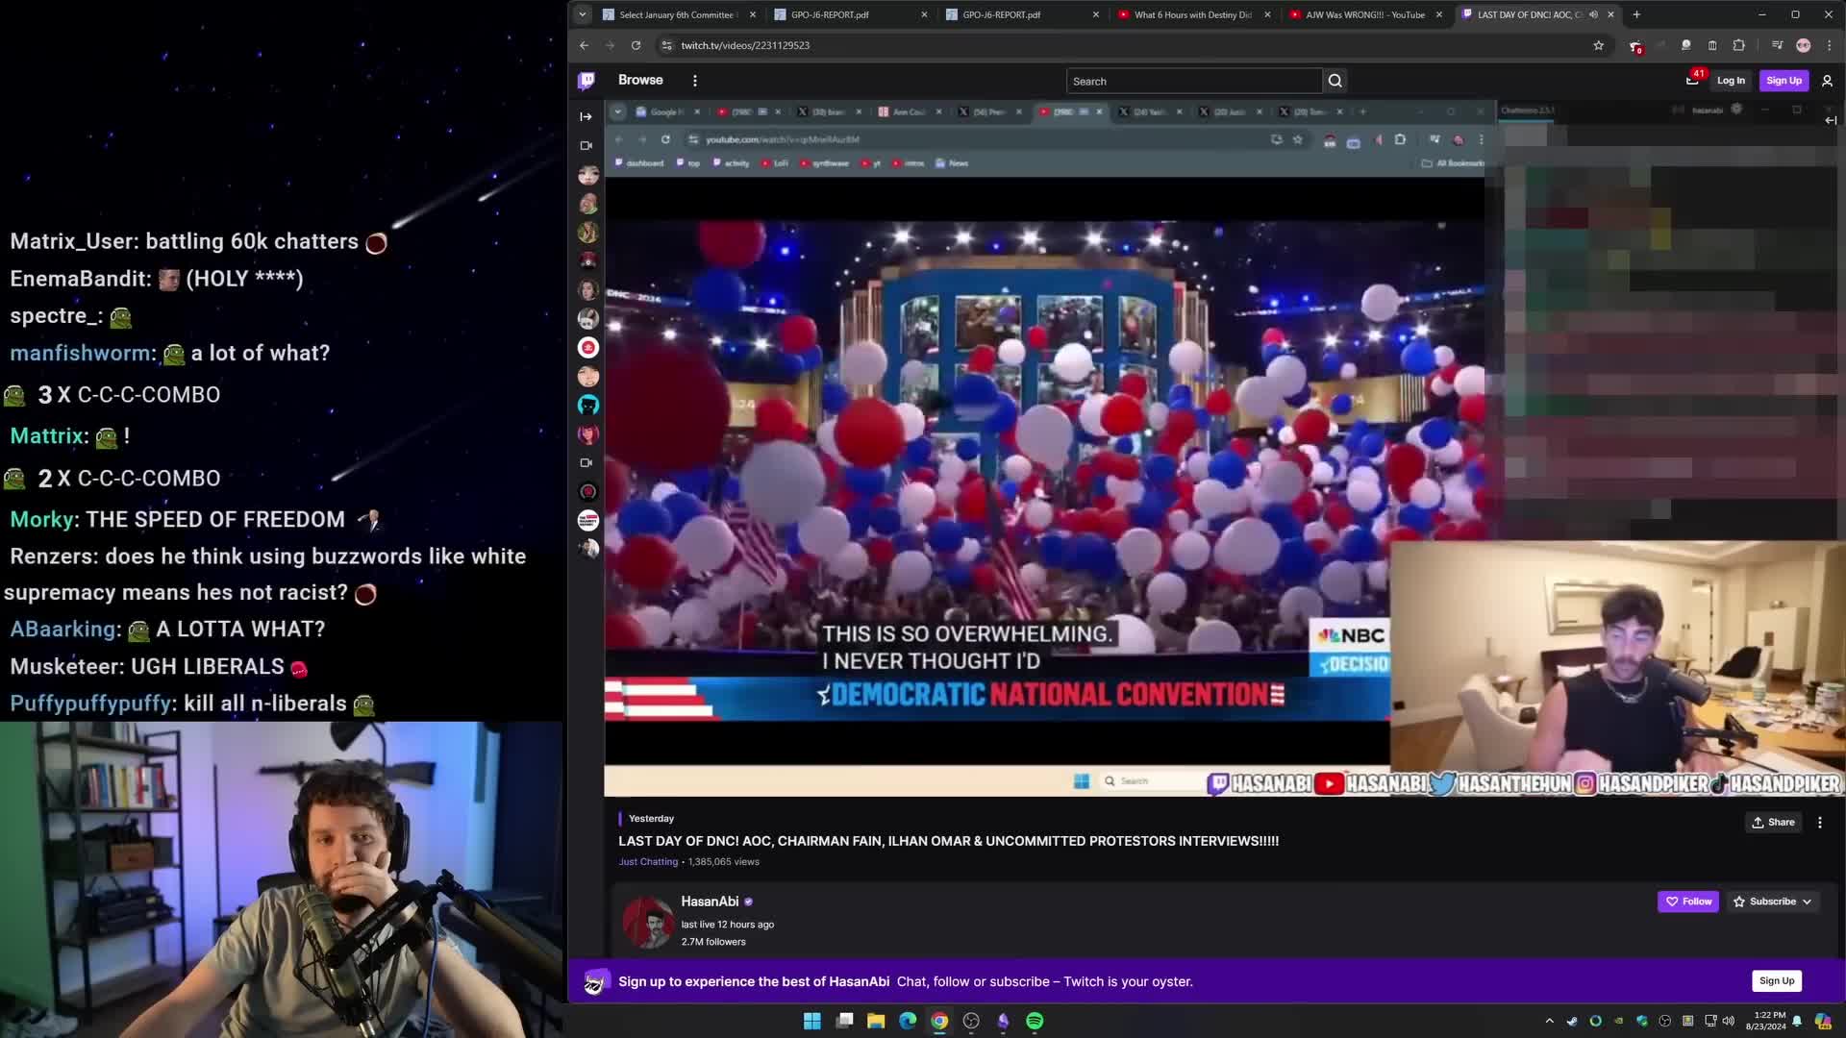Image resolution: width=1846 pixels, height=1038 pixels.
Task: Reload the twitch.tv page
Action: (636, 45)
